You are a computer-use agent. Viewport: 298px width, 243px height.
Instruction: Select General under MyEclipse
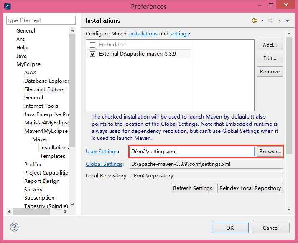(33, 98)
